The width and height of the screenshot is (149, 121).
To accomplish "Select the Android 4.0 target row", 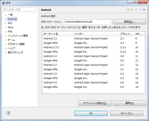I will (x=93, y=83).
